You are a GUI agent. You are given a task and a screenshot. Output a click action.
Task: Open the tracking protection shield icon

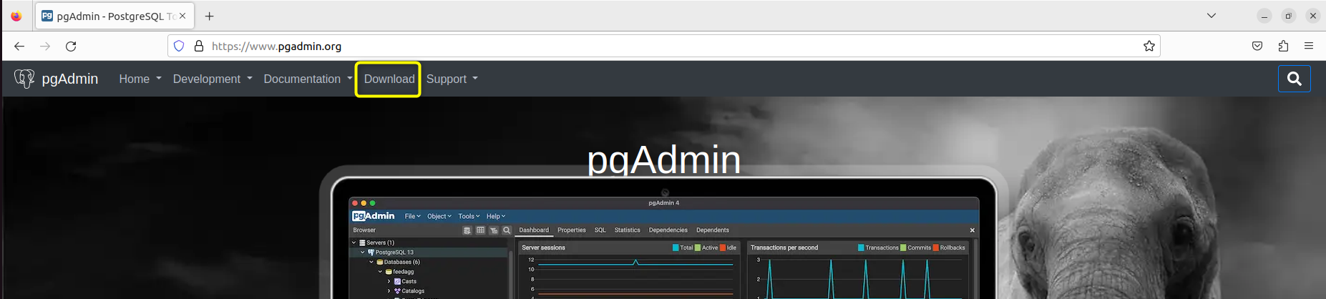coord(179,46)
